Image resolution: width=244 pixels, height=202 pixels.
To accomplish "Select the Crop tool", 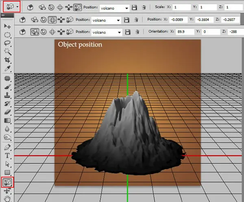I will 7,60.
